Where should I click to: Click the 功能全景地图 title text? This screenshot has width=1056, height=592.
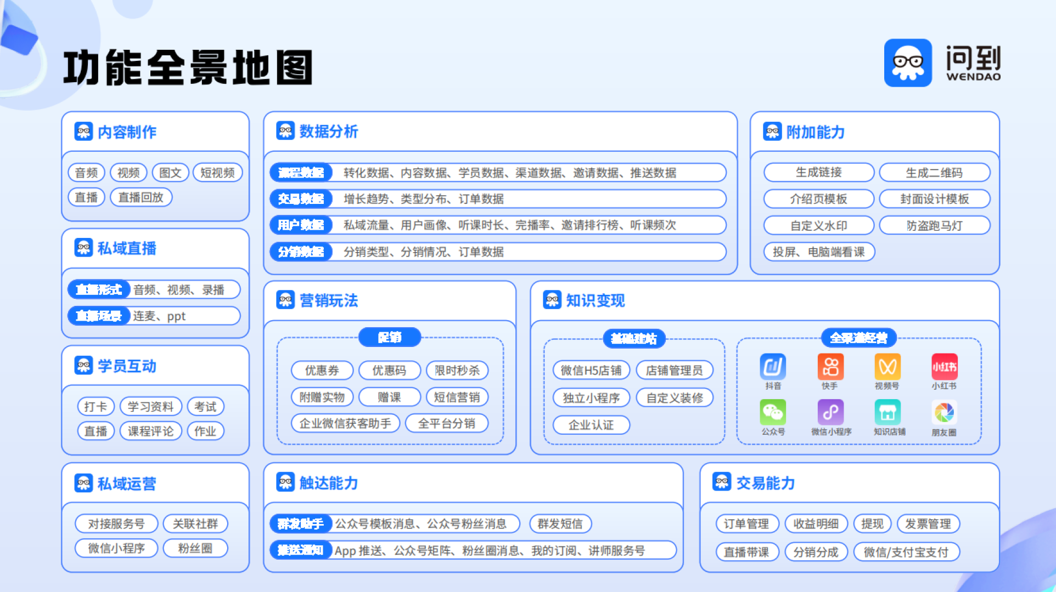(x=188, y=67)
